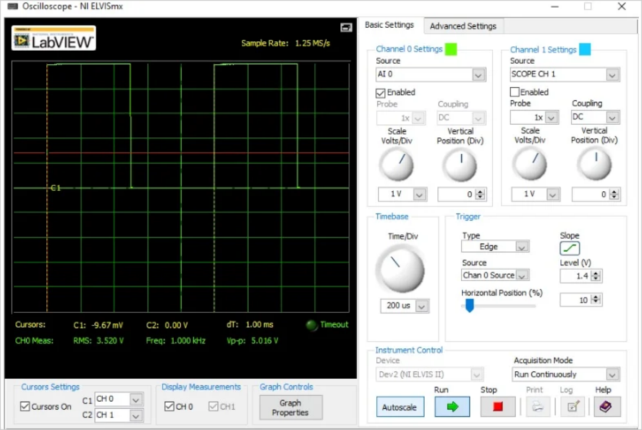642x430 pixels.
Task: Click the oscilloscope window title icon
Action: 13,6
